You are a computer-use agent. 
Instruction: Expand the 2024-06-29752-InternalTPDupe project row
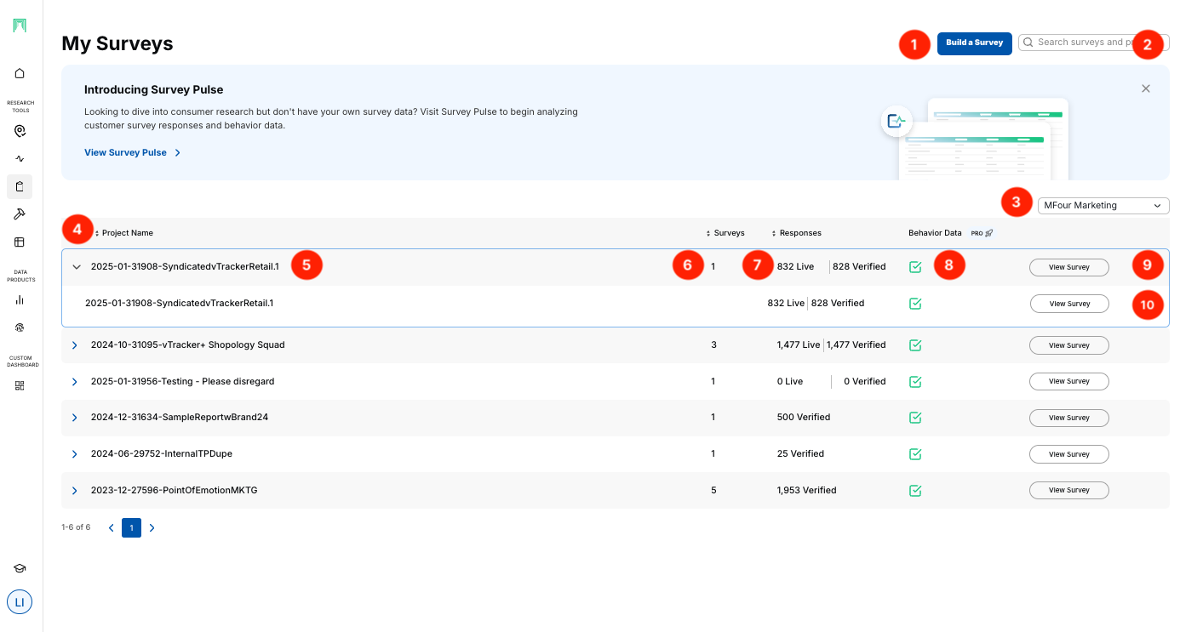click(x=75, y=454)
